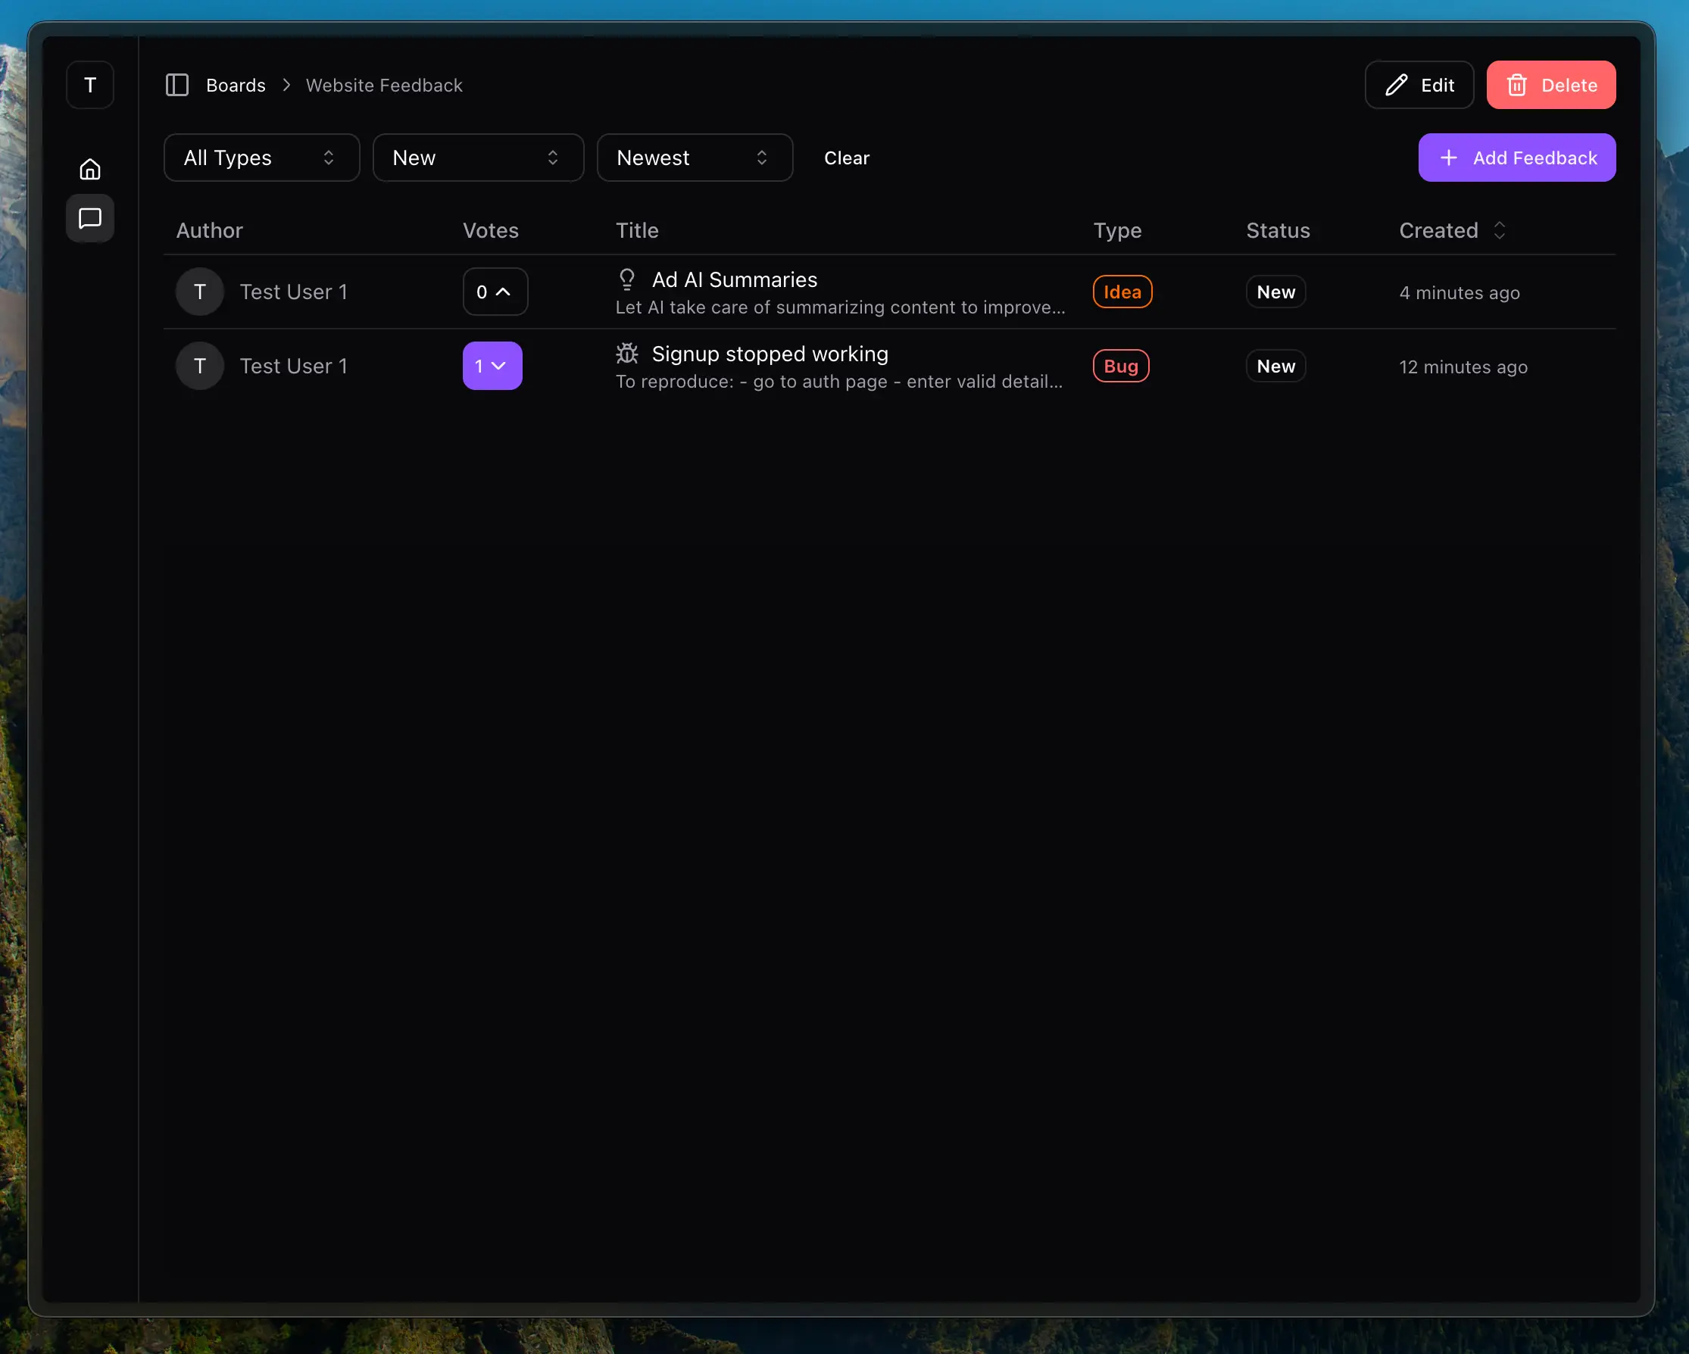Click the boards panel icon next to breadcrumb

[177, 85]
